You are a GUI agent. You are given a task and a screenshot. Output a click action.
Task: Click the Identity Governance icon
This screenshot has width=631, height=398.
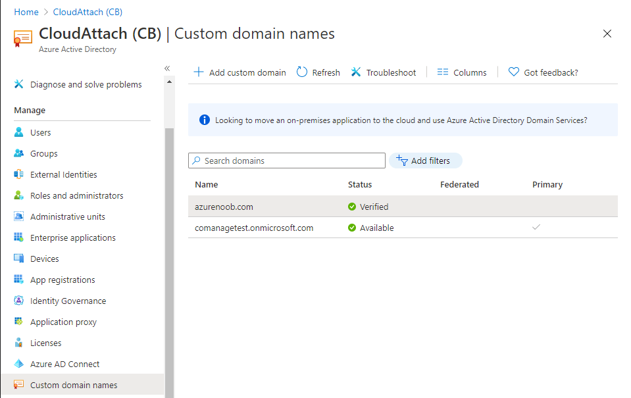18,301
